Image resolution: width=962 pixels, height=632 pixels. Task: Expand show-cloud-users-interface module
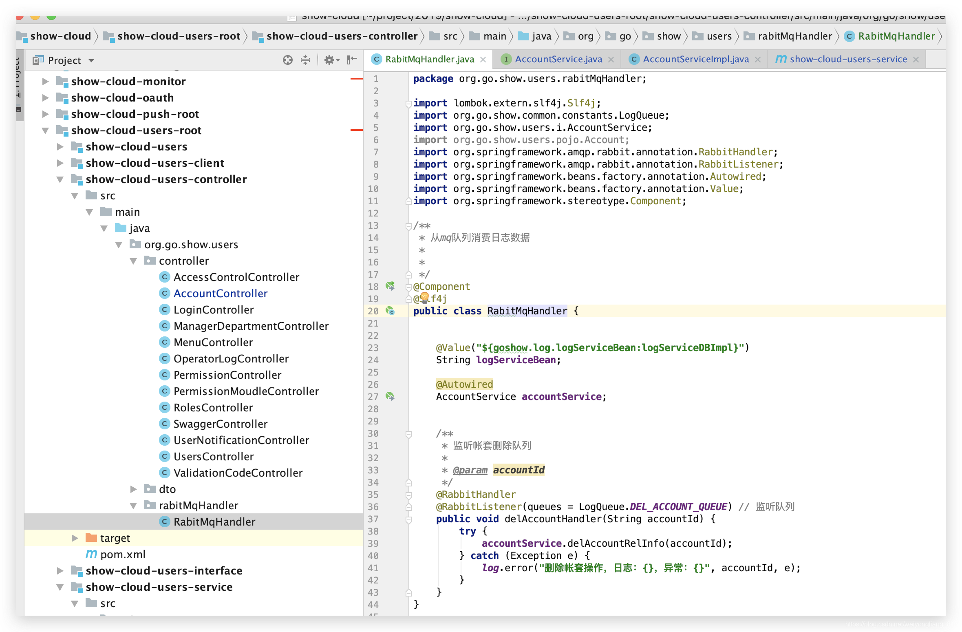(60, 571)
